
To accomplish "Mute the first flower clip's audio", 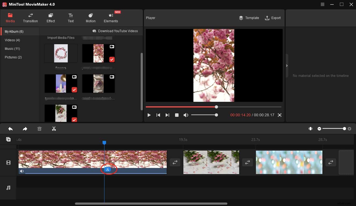I will coord(22,171).
